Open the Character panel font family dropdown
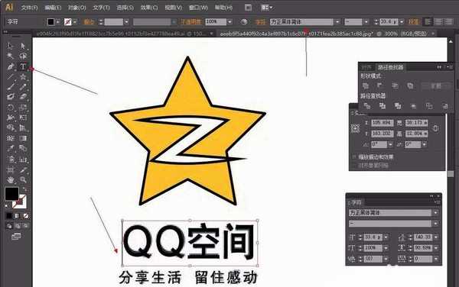 435,213
